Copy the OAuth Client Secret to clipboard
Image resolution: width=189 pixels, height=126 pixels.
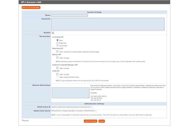coord(96,111)
